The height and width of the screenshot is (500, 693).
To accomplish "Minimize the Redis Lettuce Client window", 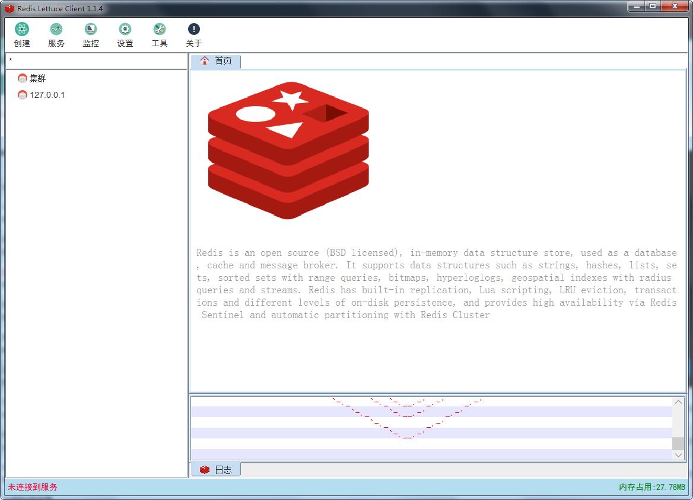I will coord(637,6).
